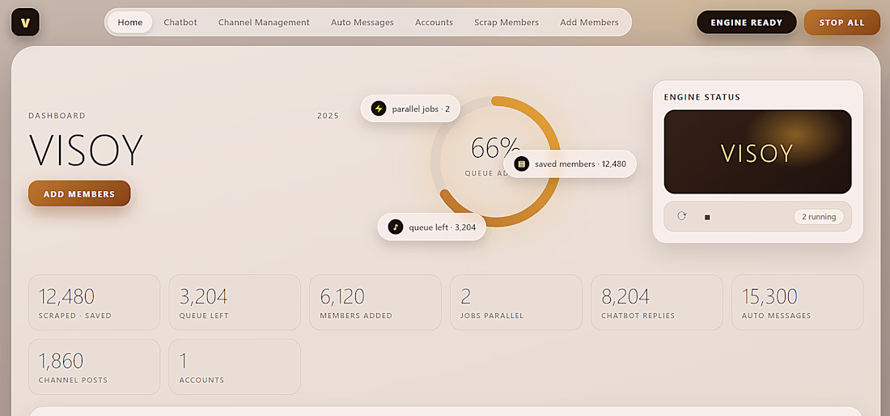This screenshot has height=416, width=890.
Task: Switch to Channel Management tab
Action: click(264, 22)
